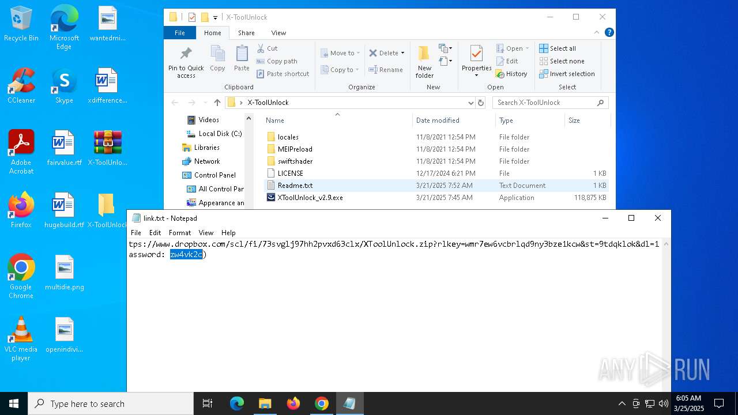
Task: Select Control Panel in navigation pane
Action: tap(209, 175)
